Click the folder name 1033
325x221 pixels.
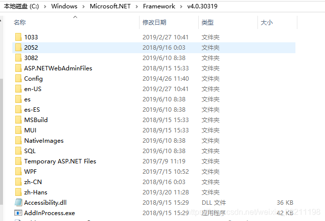tap(31, 37)
